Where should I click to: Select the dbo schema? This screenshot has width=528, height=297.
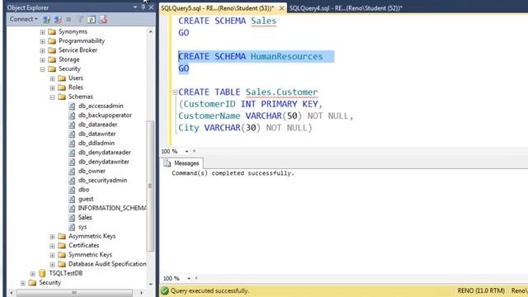[x=83, y=190]
